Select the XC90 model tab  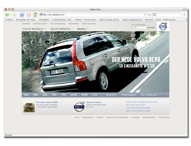coord(85,95)
